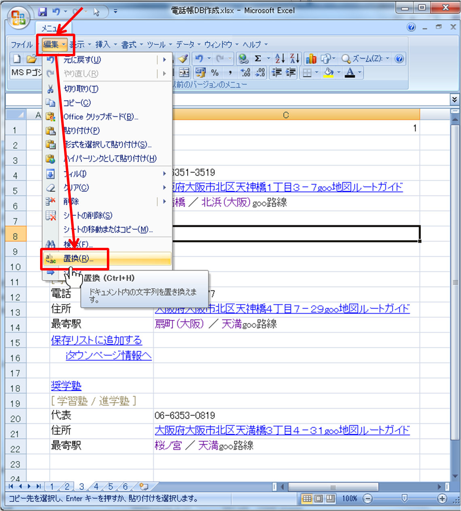This screenshot has height=511, width=461.
Task: Apply percent style formatting
Action: (215, 72)
